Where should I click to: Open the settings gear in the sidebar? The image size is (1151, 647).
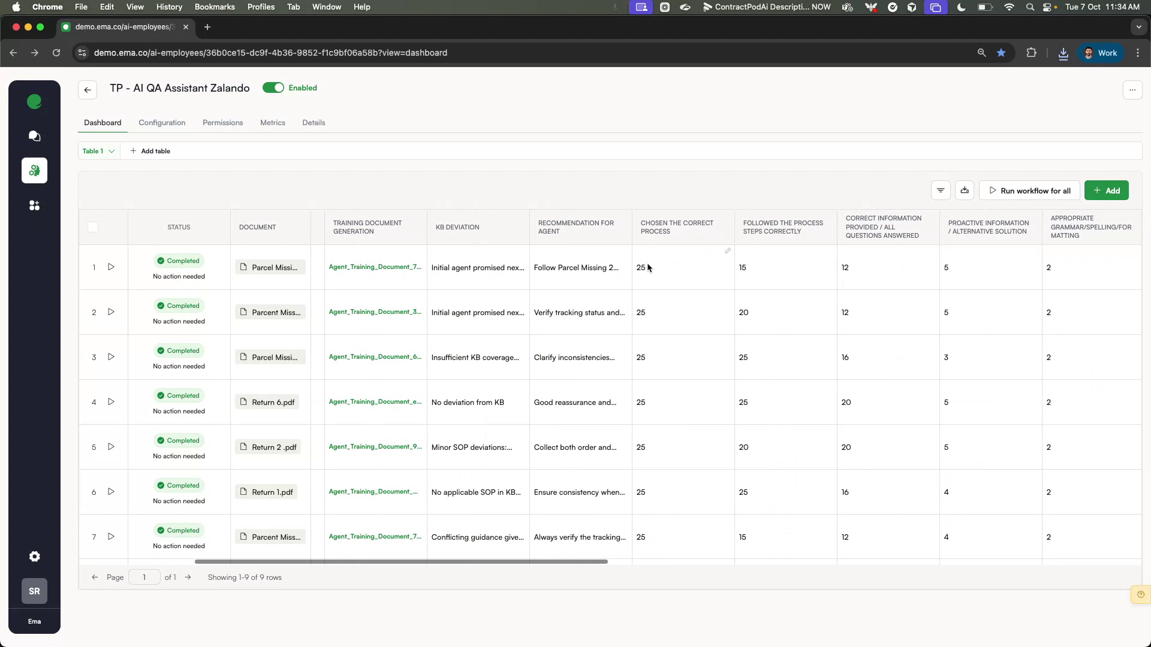point(34,557)
